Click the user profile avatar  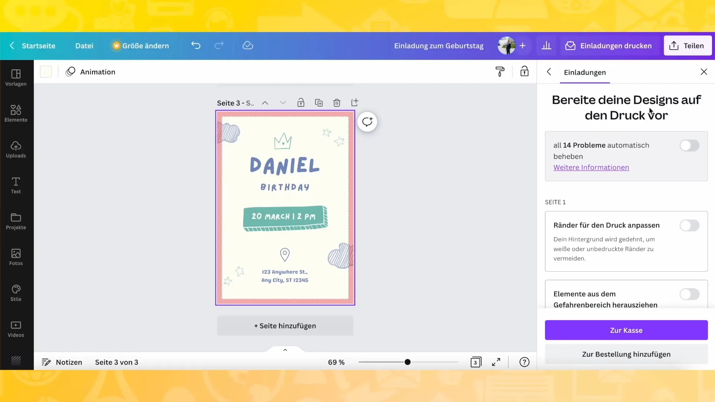[506, 45]
